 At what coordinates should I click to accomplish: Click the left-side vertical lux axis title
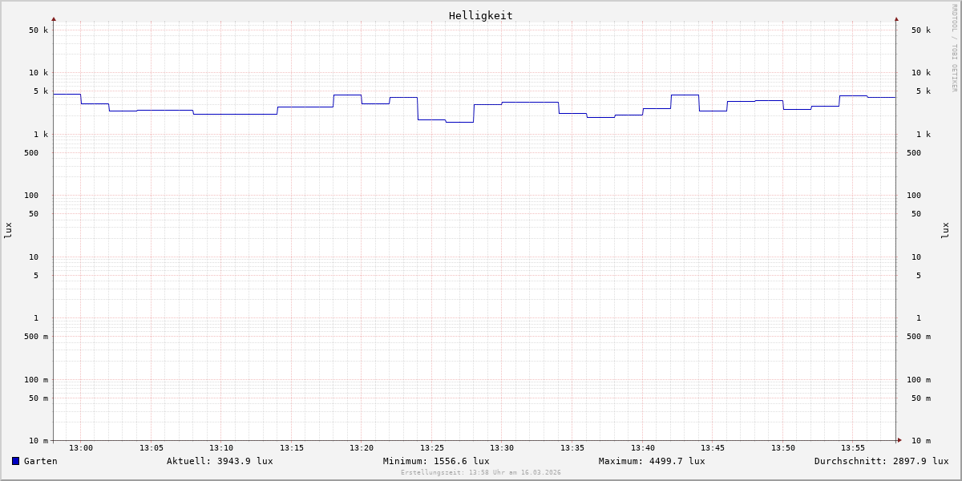click(8, 230)
